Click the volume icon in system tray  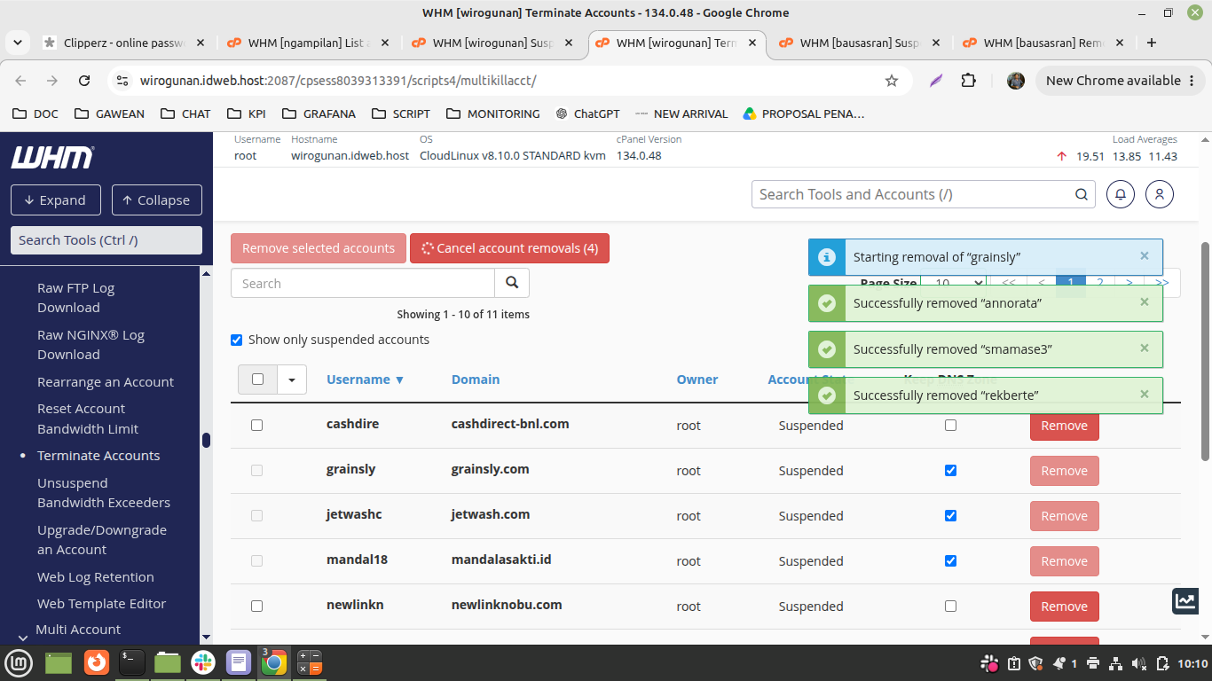pos(1139,663)
